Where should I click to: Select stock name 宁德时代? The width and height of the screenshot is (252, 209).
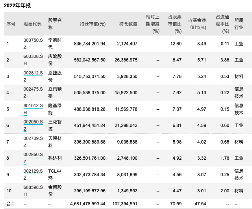click(55, 44)
